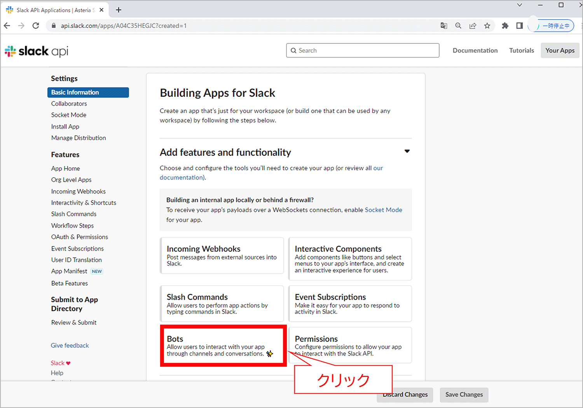Open Slash Commands in sidebar
This screenshot has width=583, height=408.
tap(74, 214)
